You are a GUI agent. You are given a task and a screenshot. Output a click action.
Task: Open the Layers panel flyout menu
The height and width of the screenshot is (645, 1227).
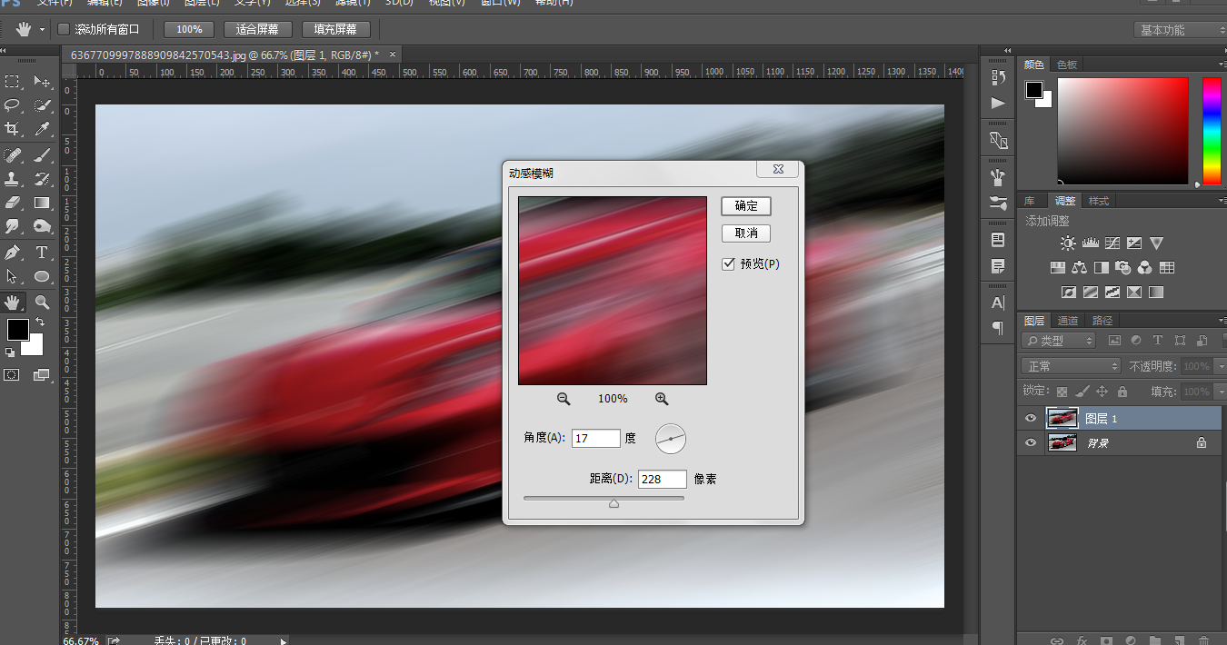click(x=1221, y=321)
